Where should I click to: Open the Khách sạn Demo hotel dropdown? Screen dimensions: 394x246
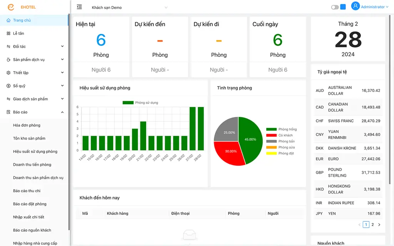click(129, 8)
